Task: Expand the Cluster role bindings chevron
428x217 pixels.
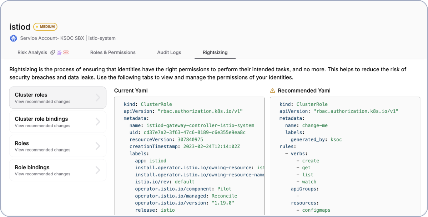Action: pyautogui.click(x=98, y=122)
